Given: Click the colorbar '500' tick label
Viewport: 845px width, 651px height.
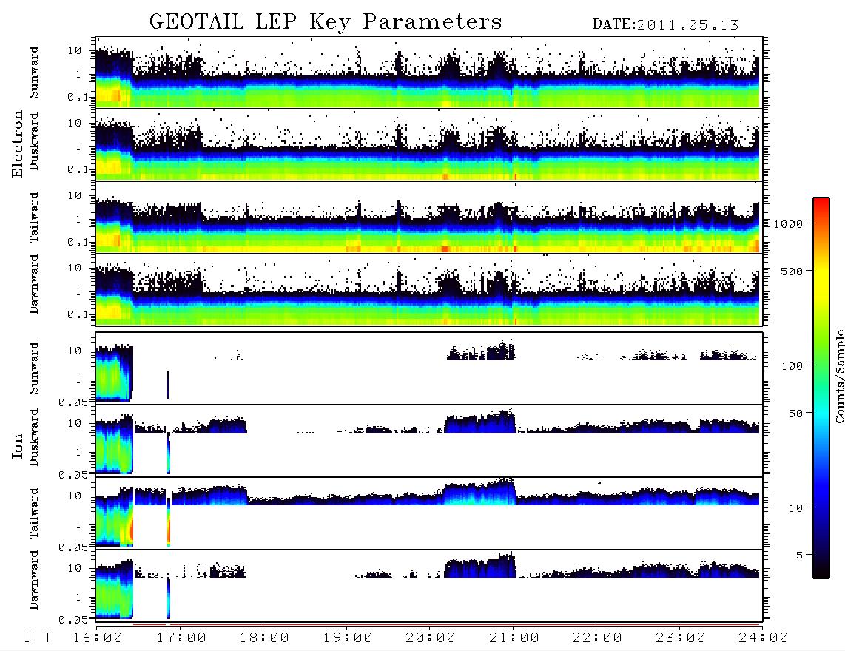Looking at the screenshot, I should (x=792, y=271).
